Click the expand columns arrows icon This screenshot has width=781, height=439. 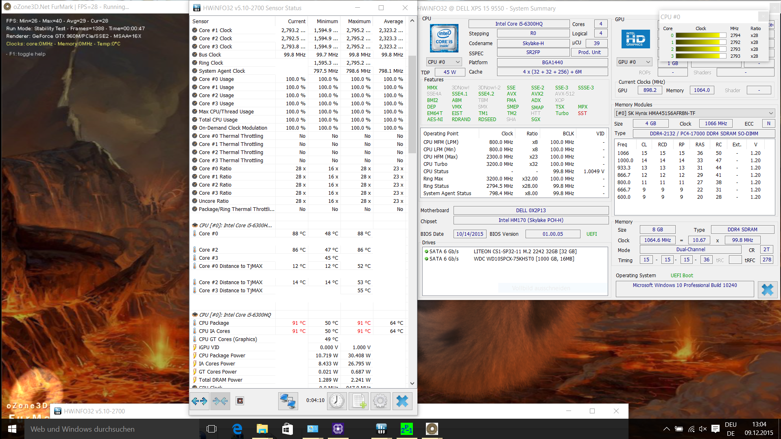(199, 401)
